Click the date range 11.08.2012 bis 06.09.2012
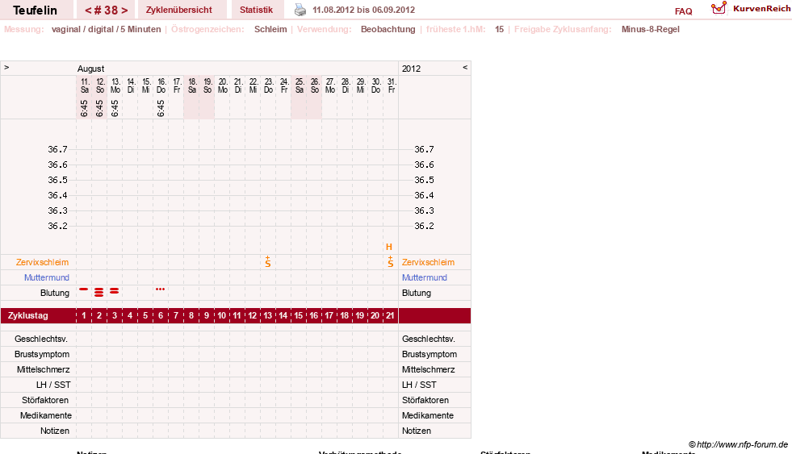The height and width of the screenshot is (454, 792). pyautogui.click(x=363, y=10)
